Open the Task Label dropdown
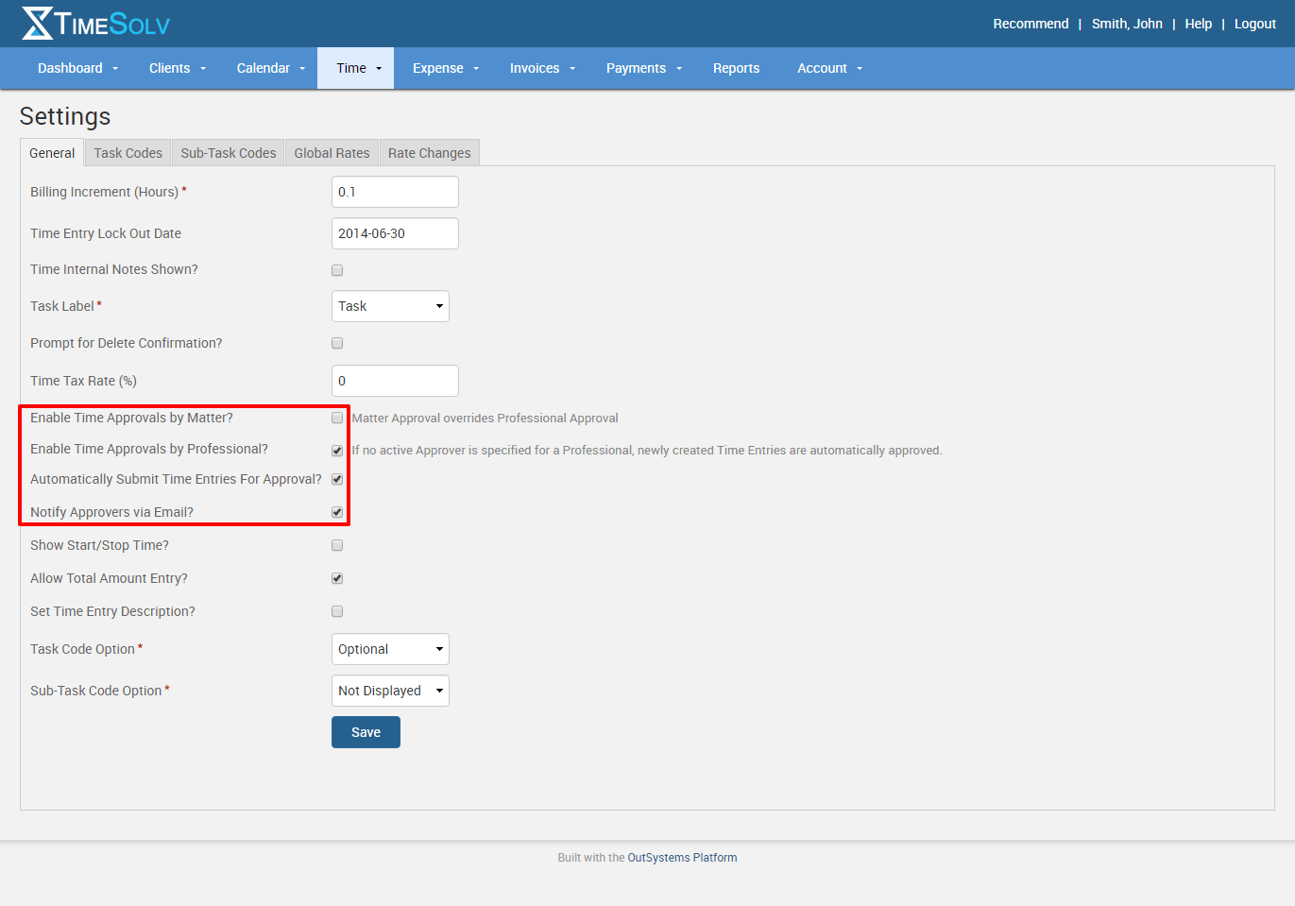 (390, 305)
